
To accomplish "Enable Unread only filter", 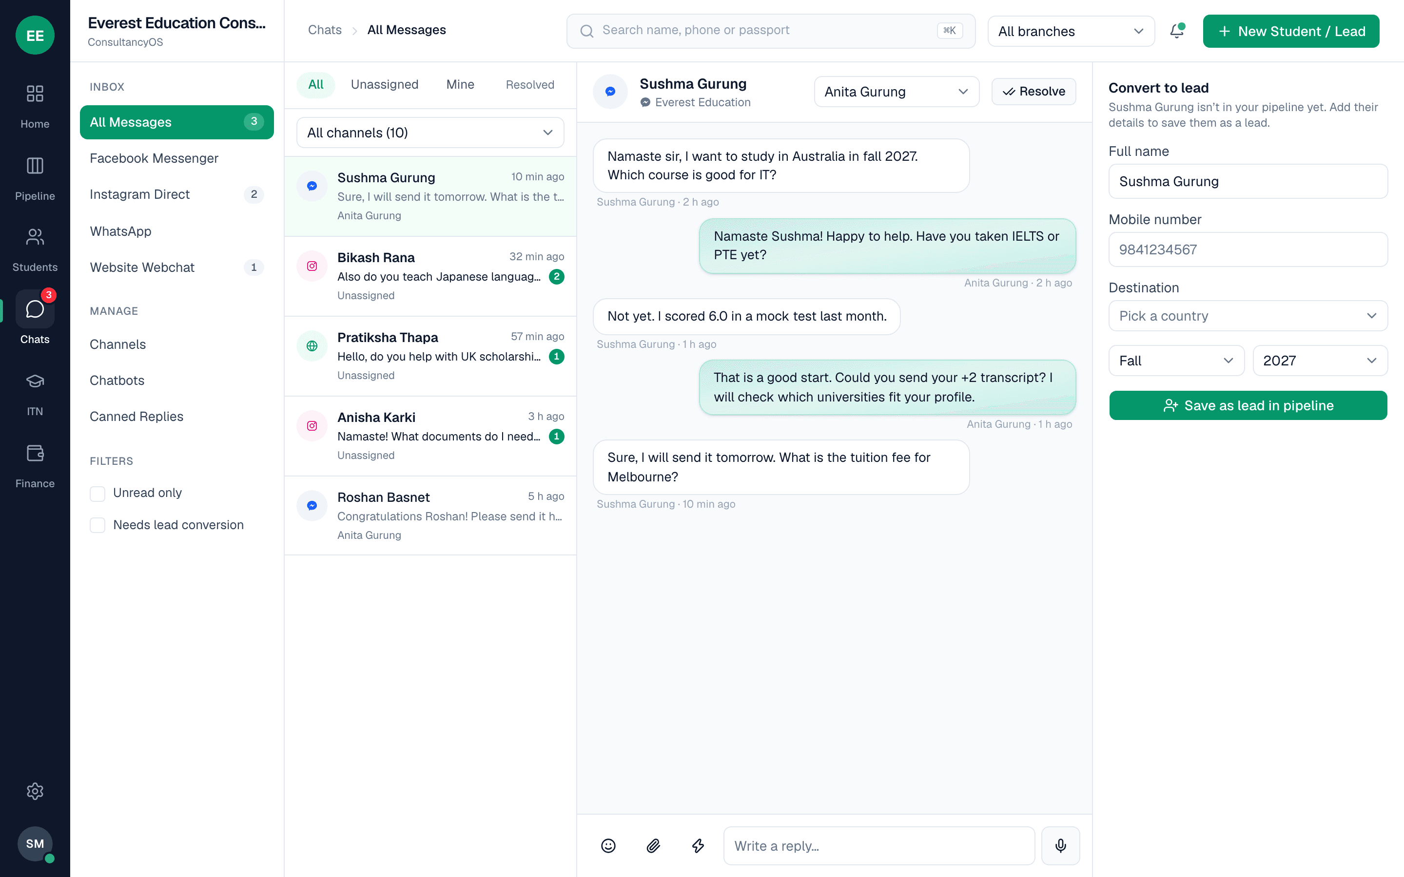I will click(x=97, y=493).
